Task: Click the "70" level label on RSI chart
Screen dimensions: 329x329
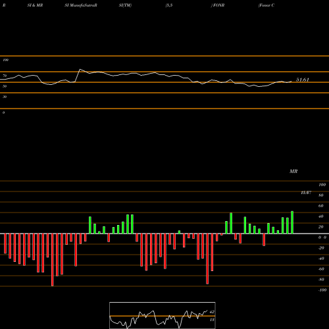Action: point(5,76)
